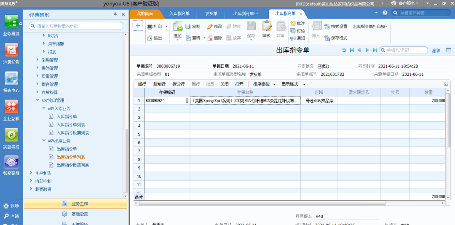
Task: Click the 批注 annotation icon
Action: [x=293, y=24]
